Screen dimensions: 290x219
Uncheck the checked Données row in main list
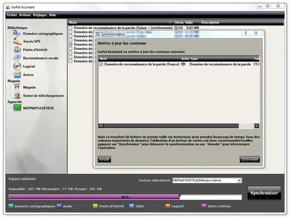71,45
